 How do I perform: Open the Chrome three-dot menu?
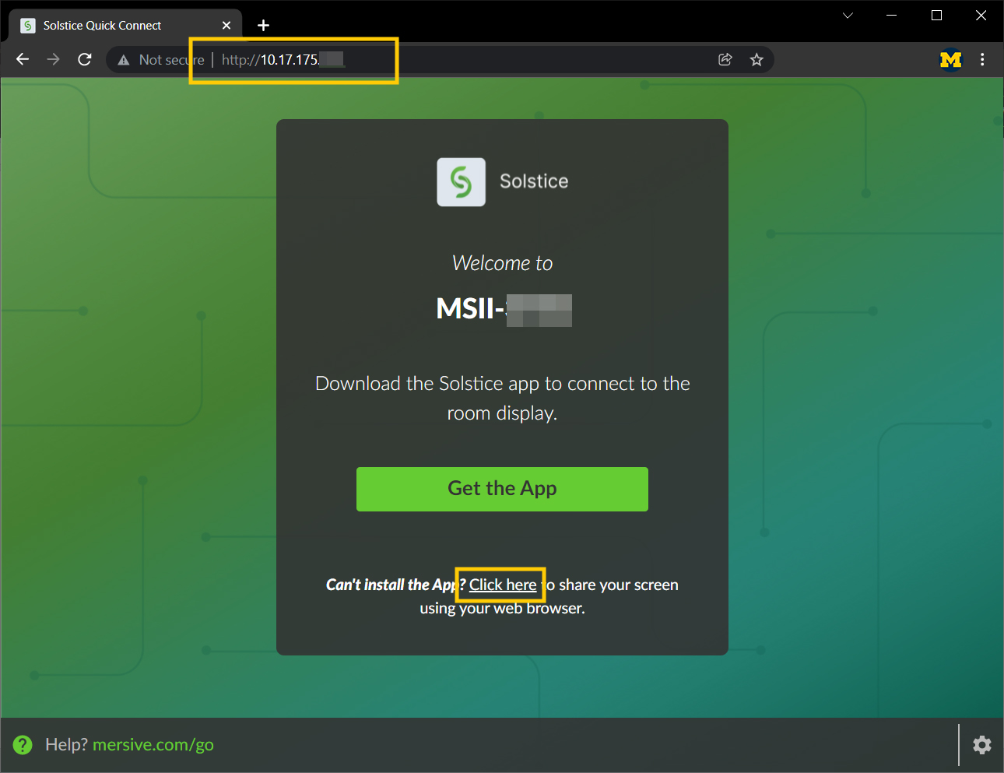tap(982, 59)
